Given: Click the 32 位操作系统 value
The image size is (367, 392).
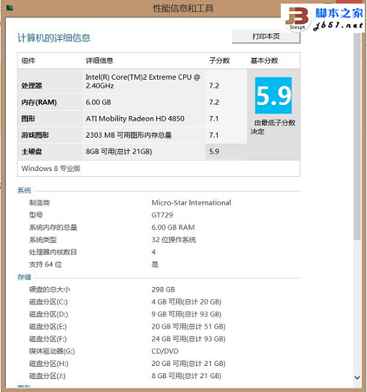Looking at the screenshot, I should pyautogui.click(x=174, y=240).
